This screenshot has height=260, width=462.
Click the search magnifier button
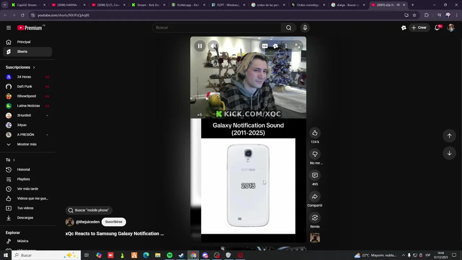(x=289, y=28)
